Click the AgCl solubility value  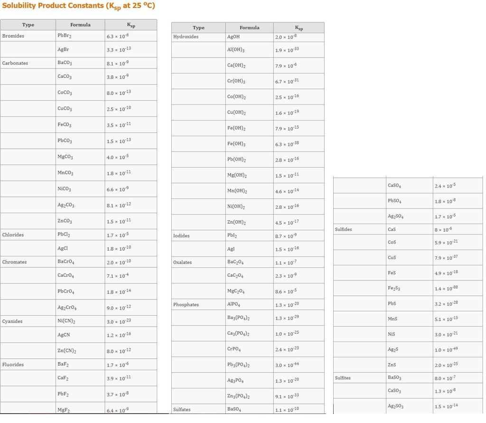(118, 248)
